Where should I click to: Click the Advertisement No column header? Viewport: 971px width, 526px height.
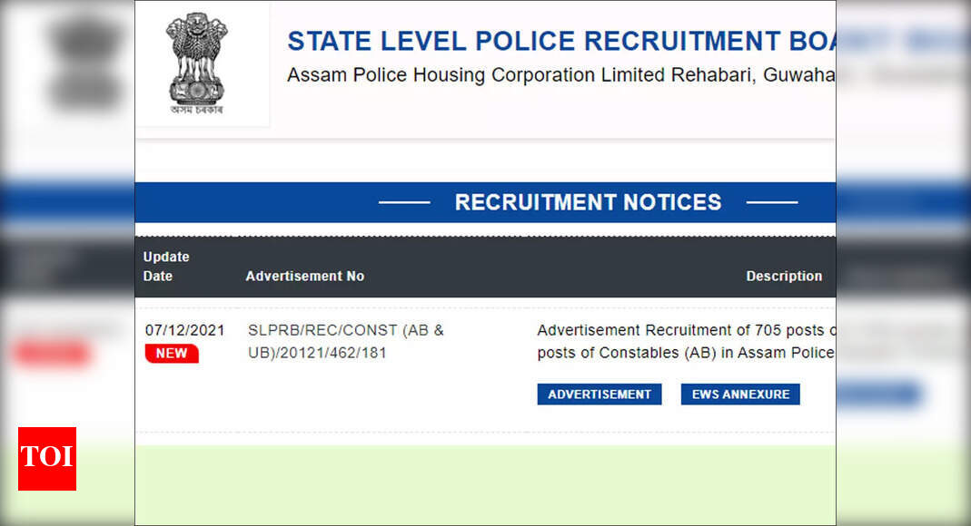(x=304, y=277)
